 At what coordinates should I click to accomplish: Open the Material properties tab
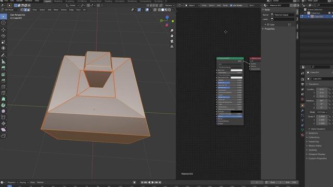(303, 135)
